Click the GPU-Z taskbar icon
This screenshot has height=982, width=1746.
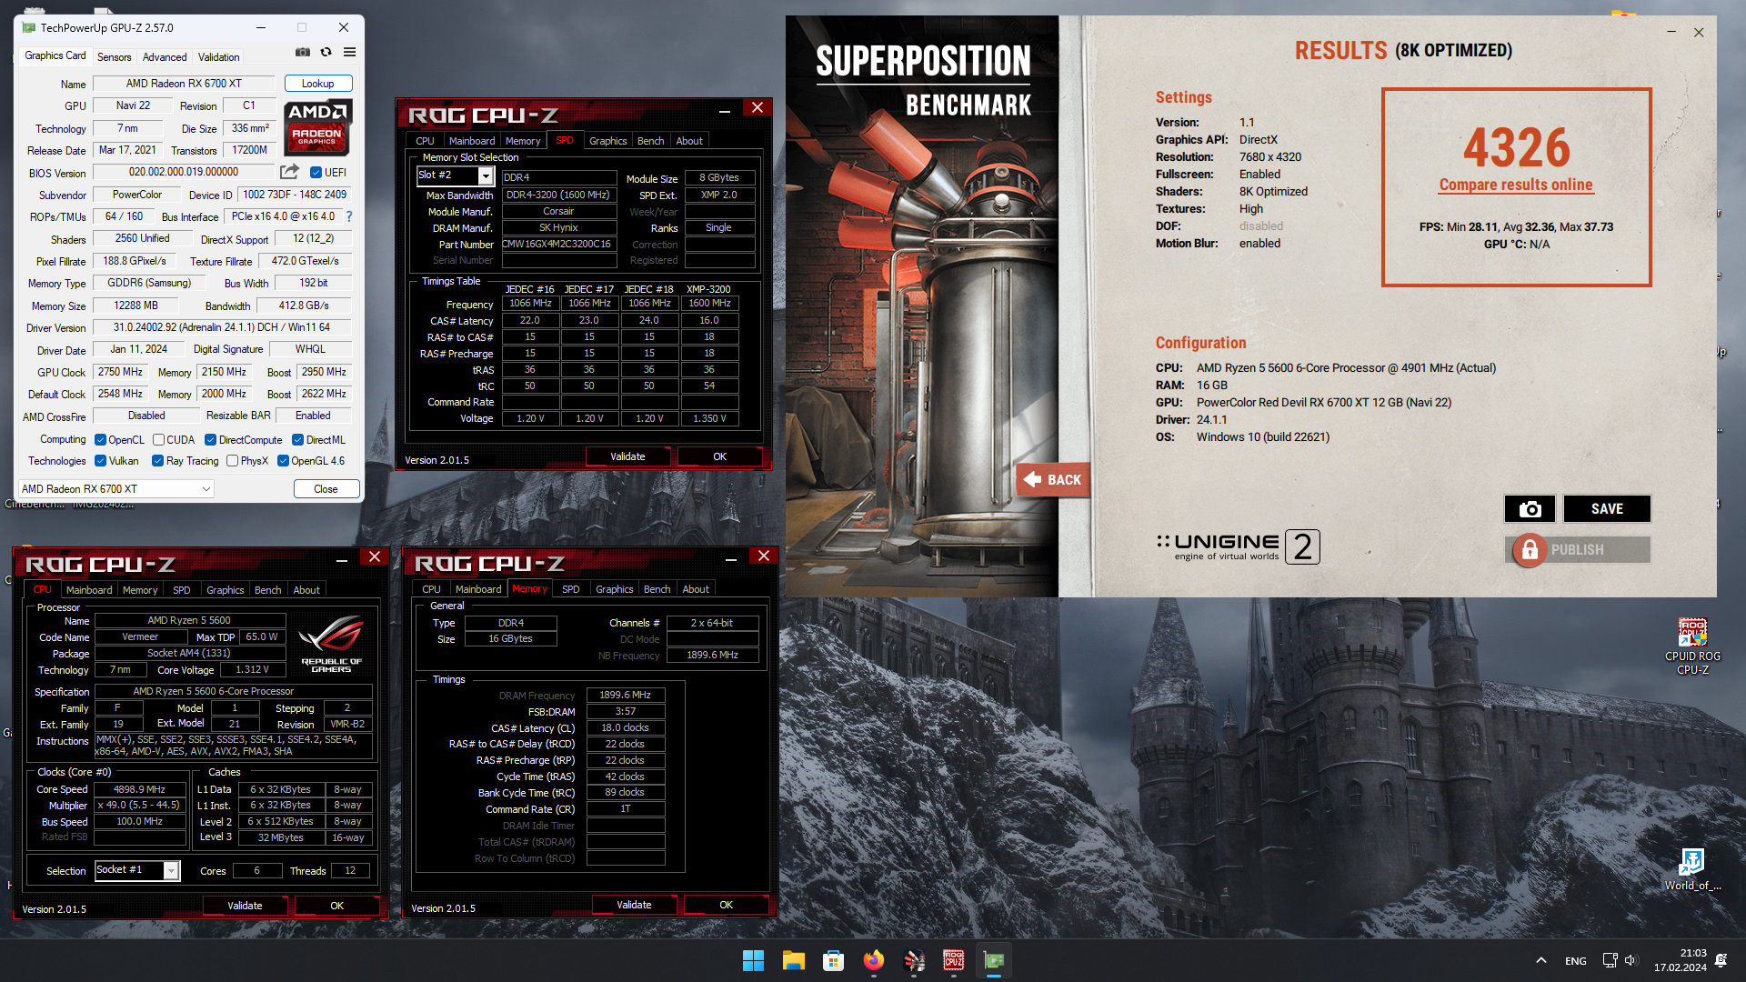point(993,960)
